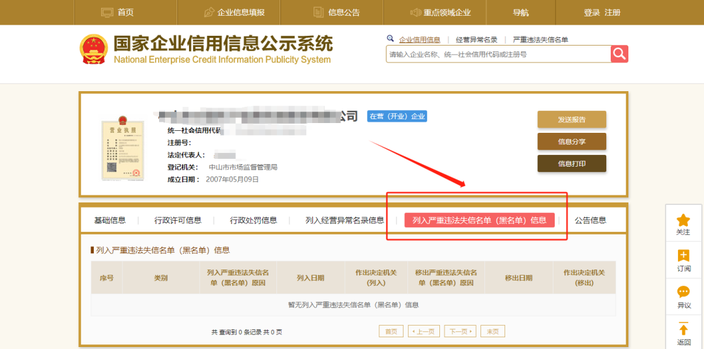Click the speaker icon beside 重点领域企业

coord(415,12)
